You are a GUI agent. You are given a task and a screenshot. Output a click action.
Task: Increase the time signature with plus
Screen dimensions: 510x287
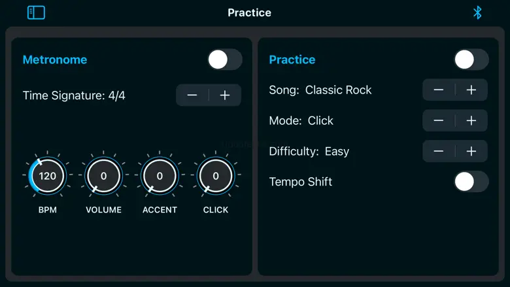click(225, 95)
